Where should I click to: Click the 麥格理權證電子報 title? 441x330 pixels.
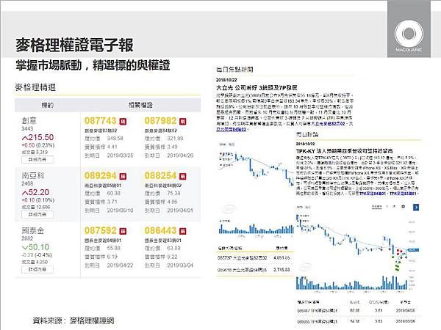pos(74,45)
